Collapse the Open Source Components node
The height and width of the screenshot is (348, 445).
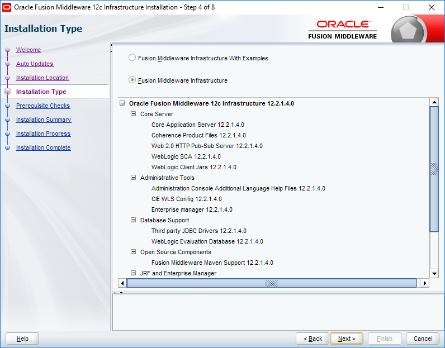133,252
